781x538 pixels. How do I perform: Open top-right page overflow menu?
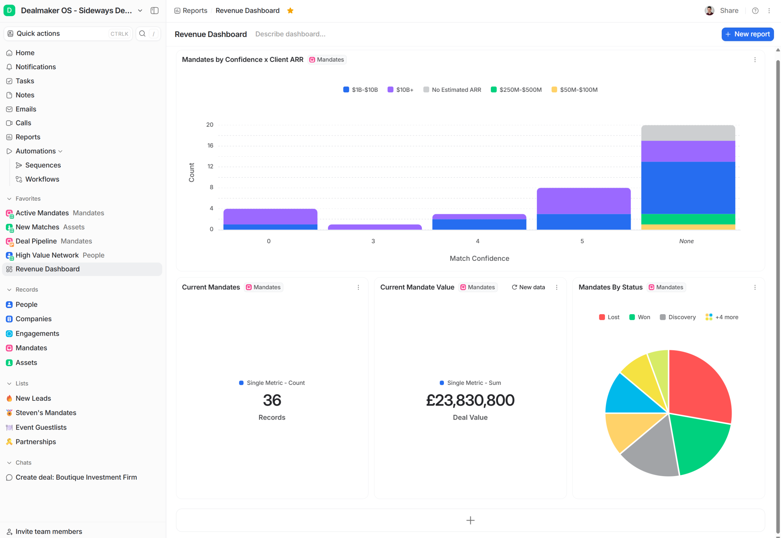(769, 10)
